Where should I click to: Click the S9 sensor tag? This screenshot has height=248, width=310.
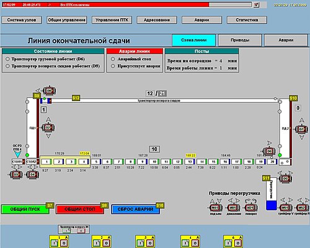37,95
